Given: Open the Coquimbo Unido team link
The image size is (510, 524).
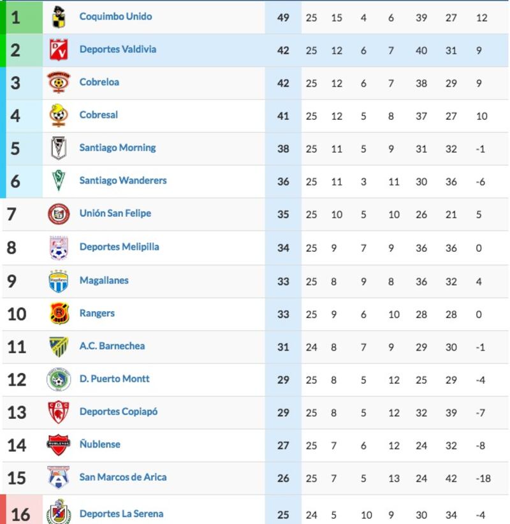Looking at the screenshot, I should click(x=115, y=17).
